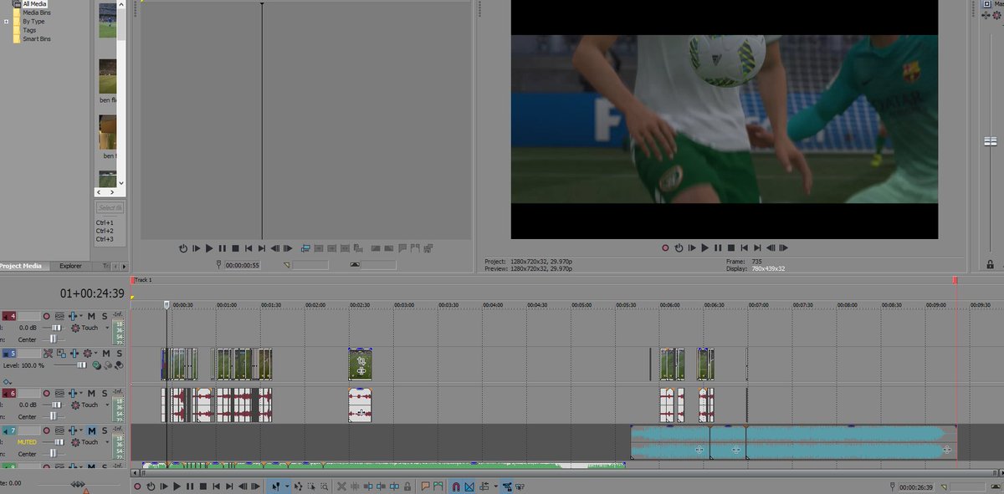Switch to the Explorer tab
This screenshot has width=1004, height=494.
coord(71,266)
